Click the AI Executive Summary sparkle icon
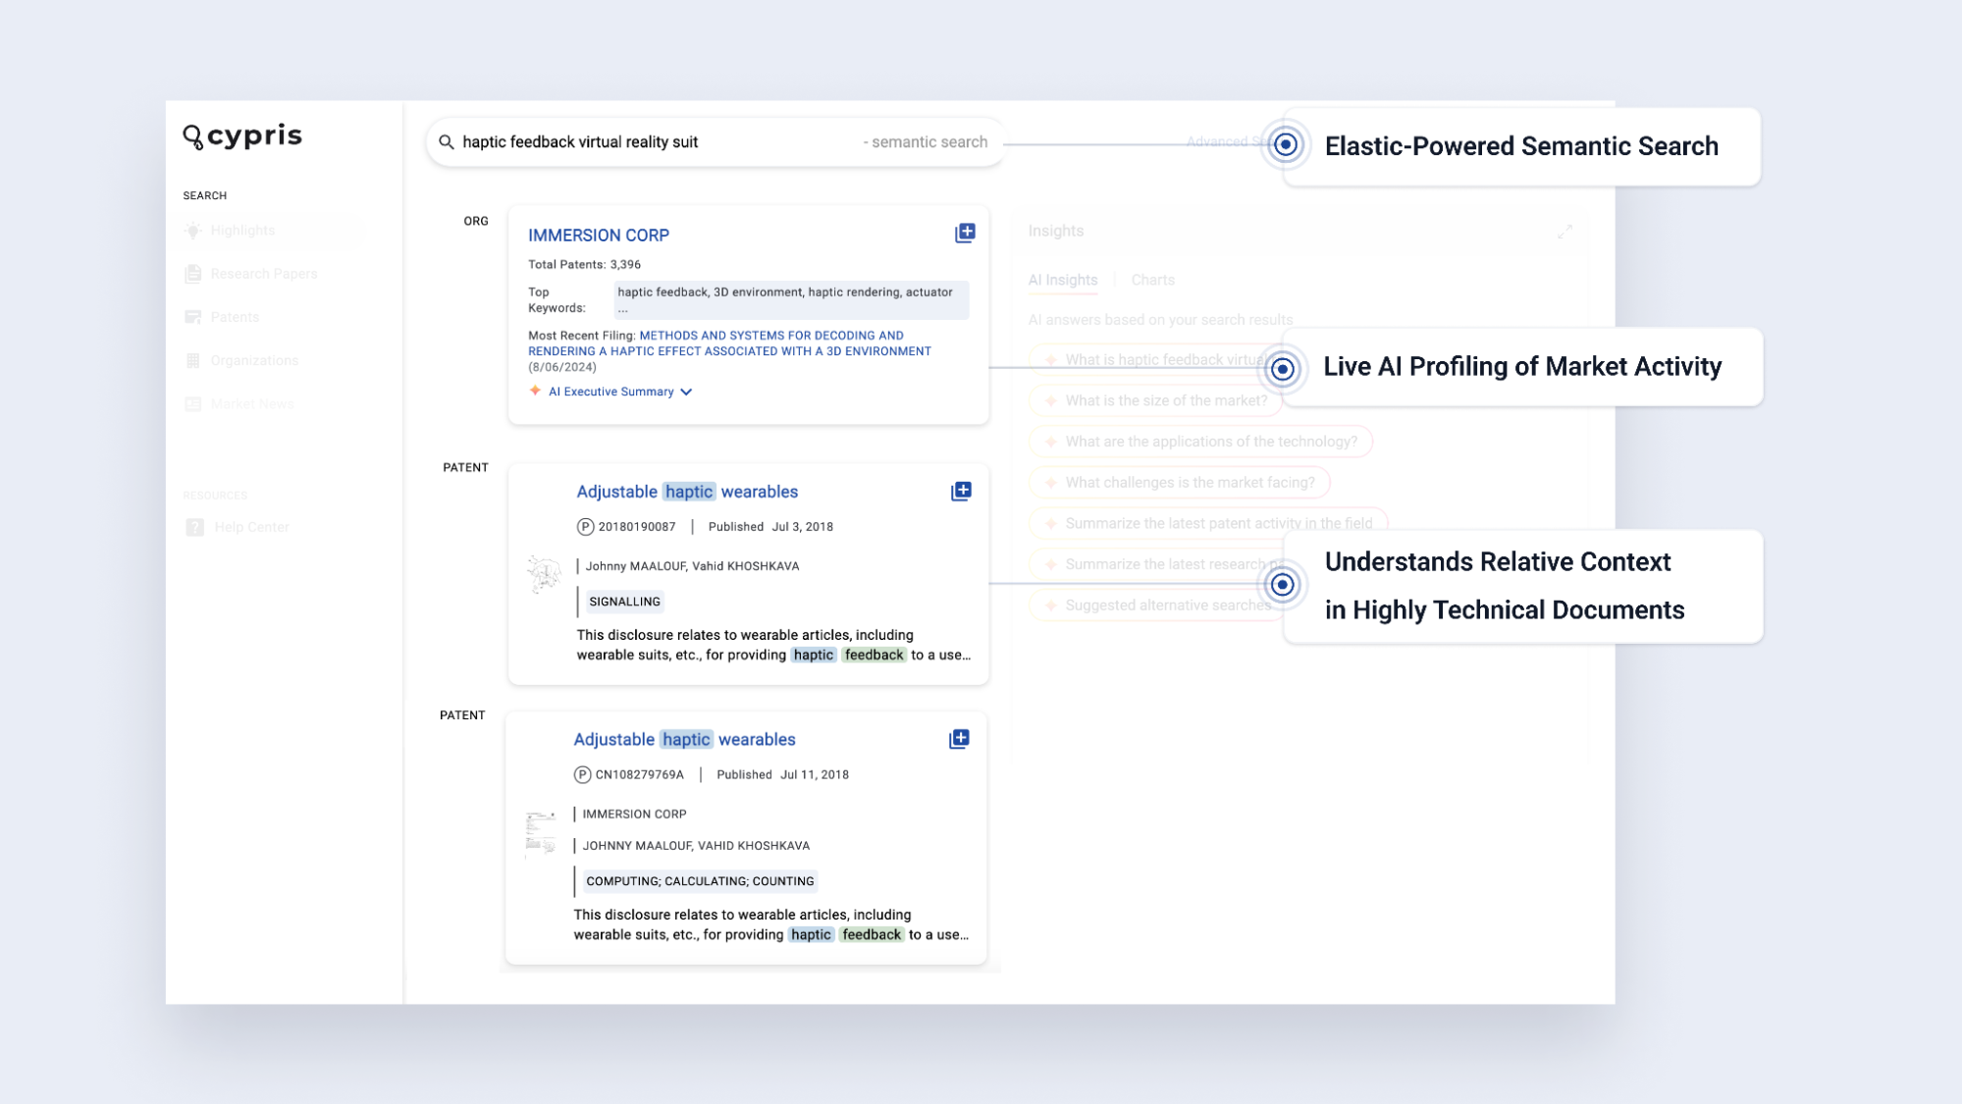This screenshot has width=1962, height=1105. pos(535,391)
